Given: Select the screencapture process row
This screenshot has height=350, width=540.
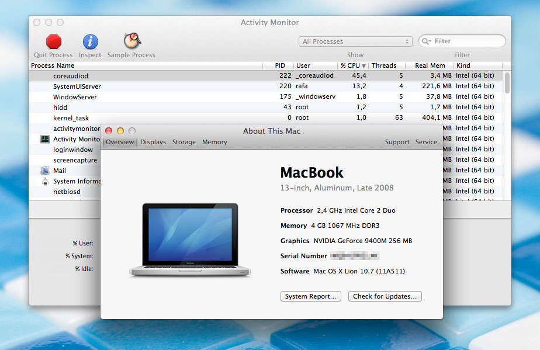Looking at the screenshot, I should (65, 160).
